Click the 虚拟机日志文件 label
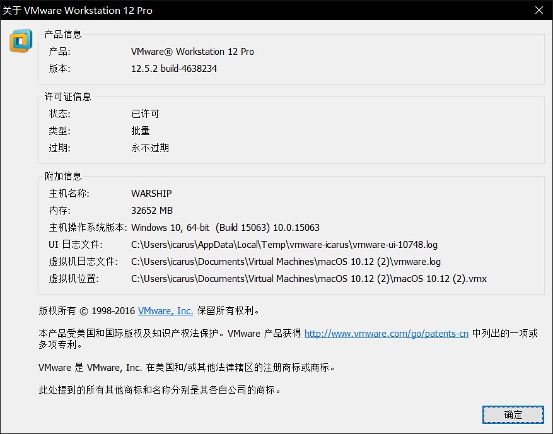Image resolution: width=553 pixels, height=434 pixels. click(x=83, y=261)
